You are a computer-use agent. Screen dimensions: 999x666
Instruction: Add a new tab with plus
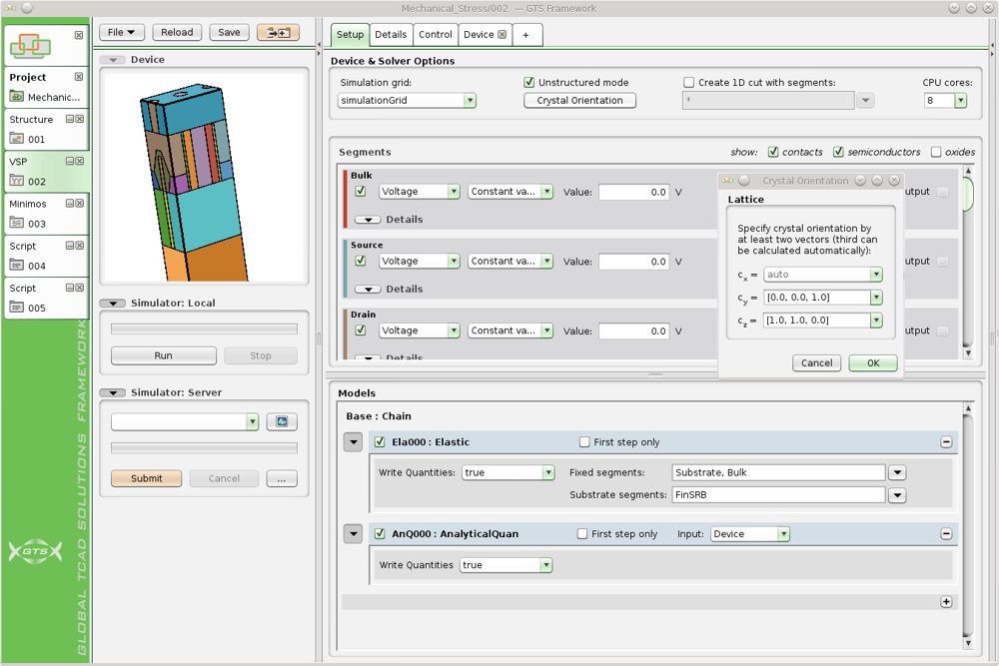click(x=525, y=34)
